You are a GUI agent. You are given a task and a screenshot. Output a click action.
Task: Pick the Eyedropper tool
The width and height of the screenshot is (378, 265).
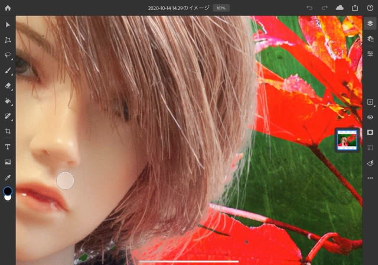point(8,177)
